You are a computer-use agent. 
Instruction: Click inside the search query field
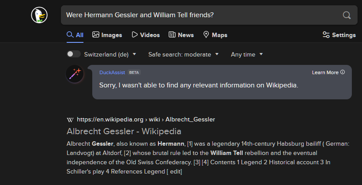[x=203, y=15]
